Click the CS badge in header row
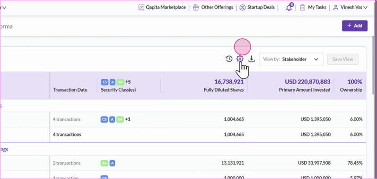 105,82
